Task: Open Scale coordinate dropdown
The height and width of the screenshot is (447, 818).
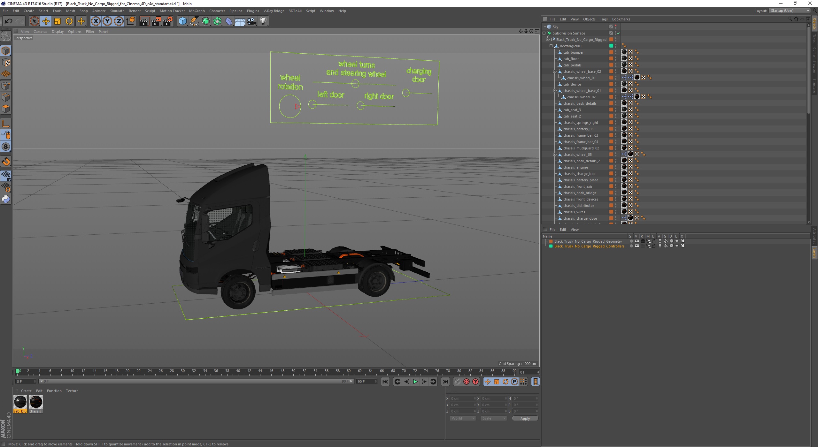Action: [494, 418]
